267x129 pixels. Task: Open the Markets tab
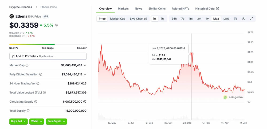[123, 9]
